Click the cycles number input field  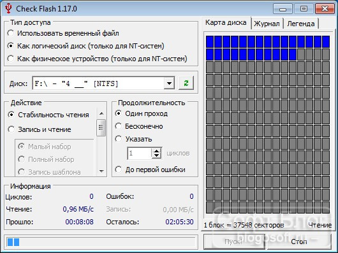[x=140, y=154]
